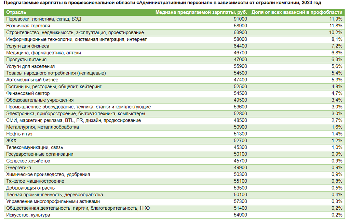Select the 'Энергетика' cell
The height and width of the screenshot is (220, 350).
click(18, 168)
